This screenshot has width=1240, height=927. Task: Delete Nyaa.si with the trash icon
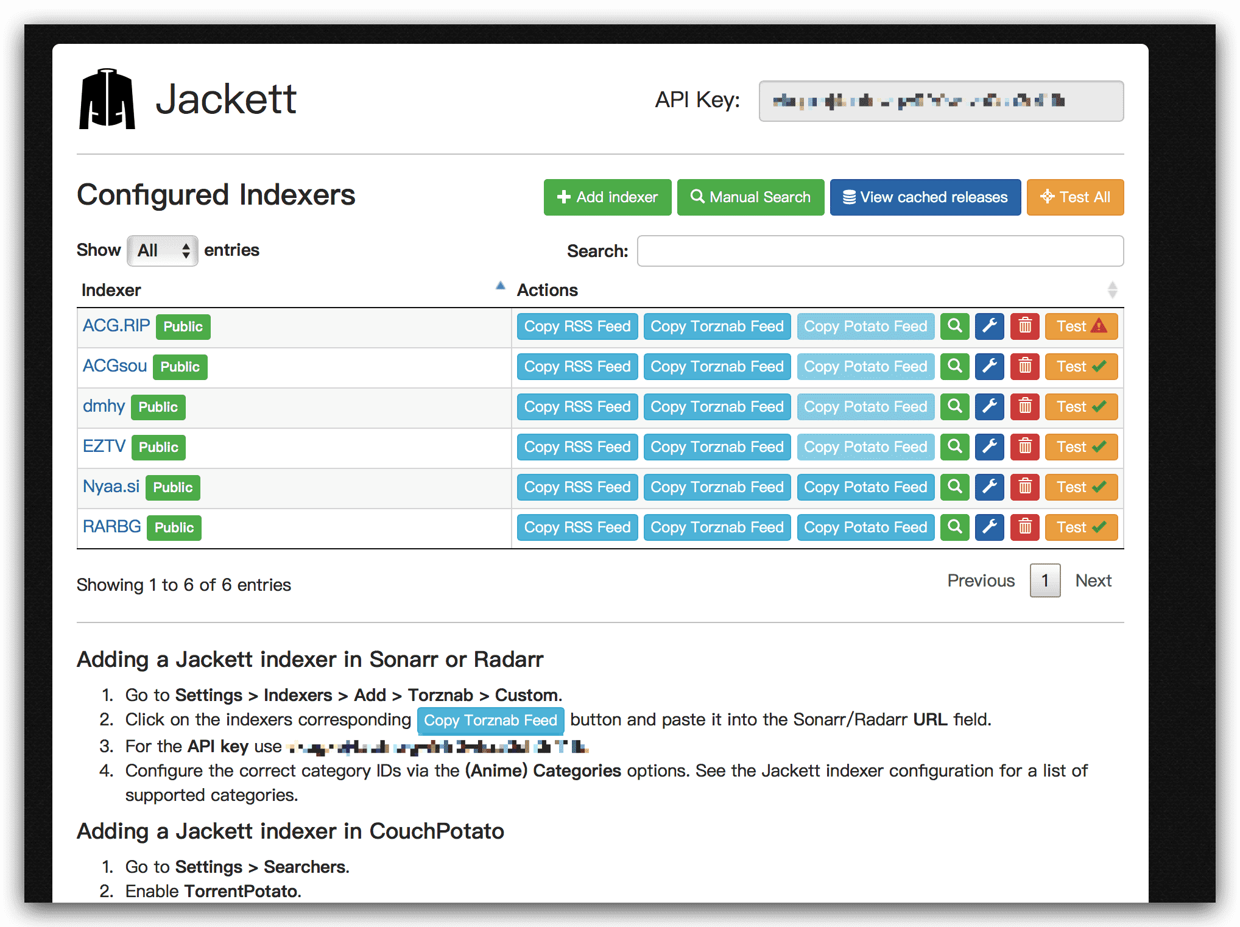(1025, 487)
